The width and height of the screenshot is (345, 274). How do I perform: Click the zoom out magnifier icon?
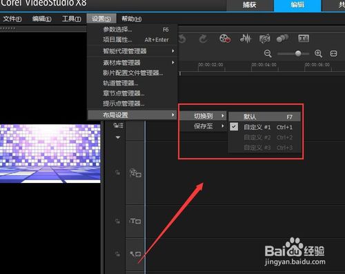[268, 54]
